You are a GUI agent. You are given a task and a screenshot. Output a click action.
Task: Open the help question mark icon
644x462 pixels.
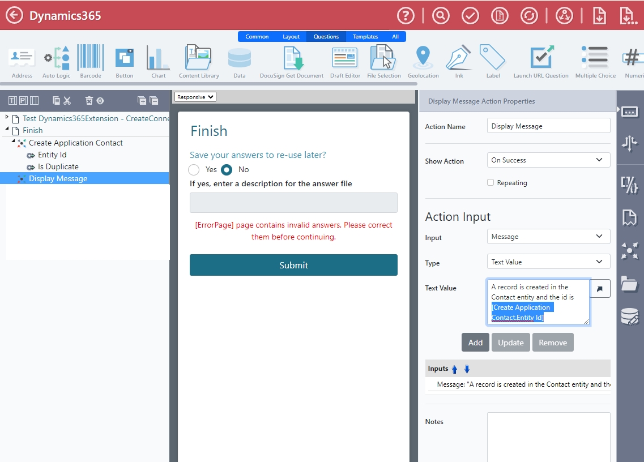406,16
